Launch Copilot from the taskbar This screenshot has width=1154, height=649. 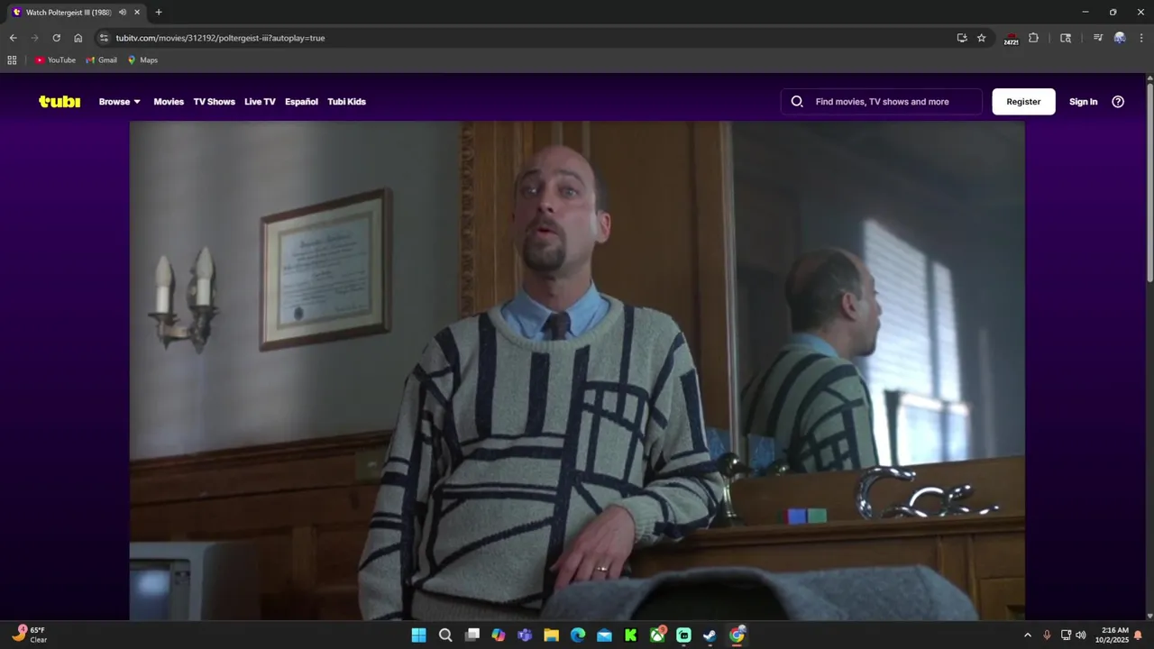pos(499,635)
